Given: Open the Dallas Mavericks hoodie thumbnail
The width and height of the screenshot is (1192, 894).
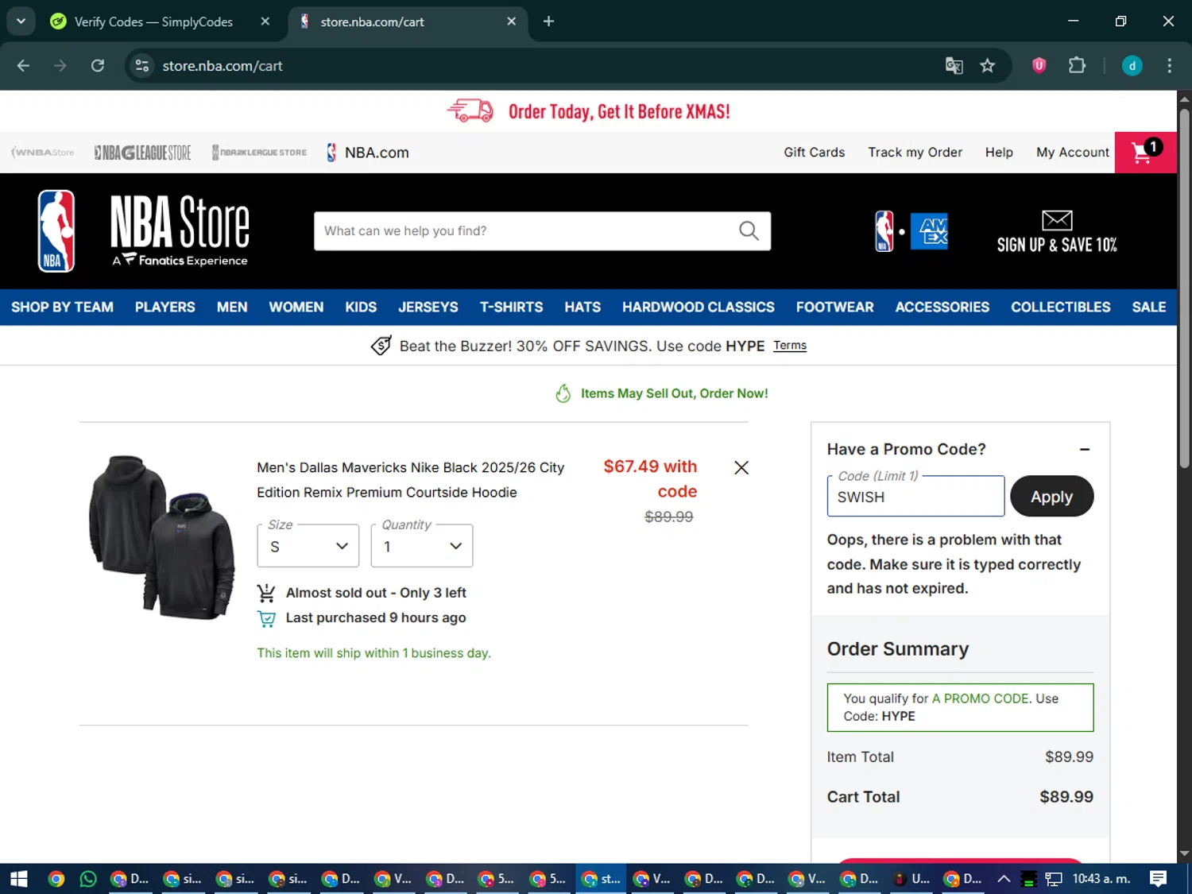Looking at the screenshot, I should coord(162,537).
